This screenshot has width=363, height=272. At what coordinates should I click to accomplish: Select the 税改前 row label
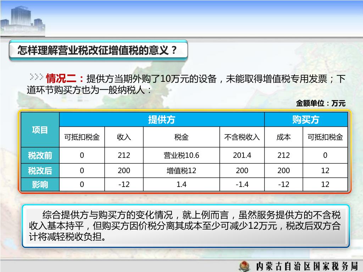[40, 155]
